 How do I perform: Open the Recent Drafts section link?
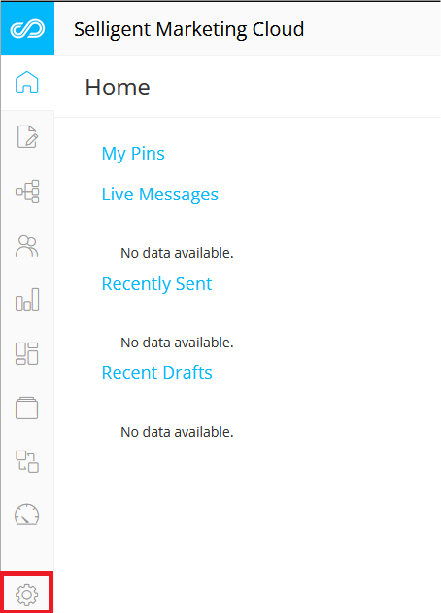157,372
